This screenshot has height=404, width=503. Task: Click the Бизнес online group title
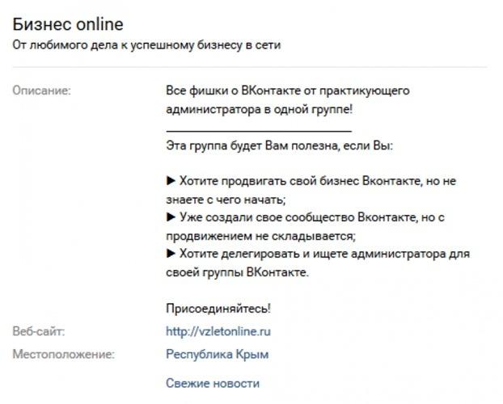pos(68,24)
